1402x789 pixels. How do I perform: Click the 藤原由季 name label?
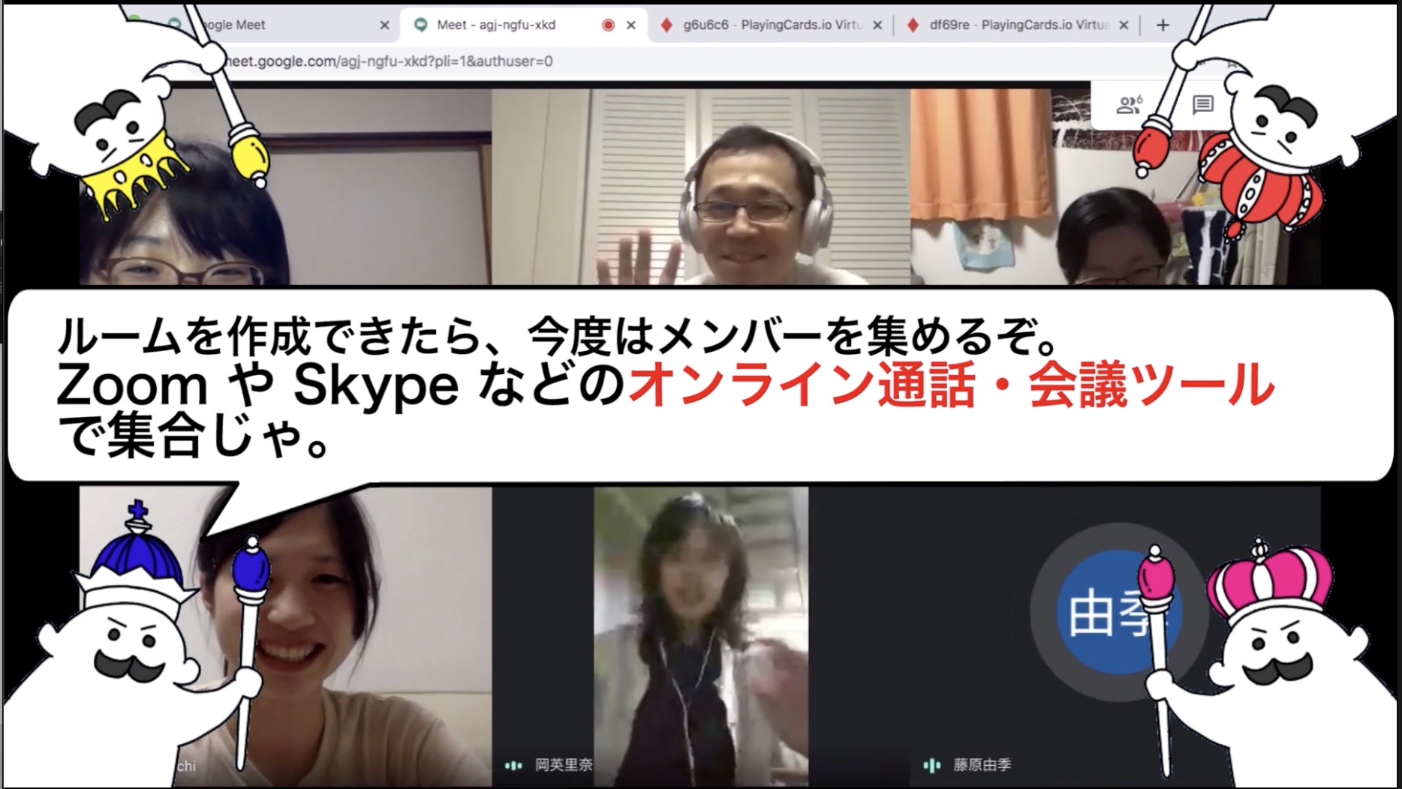(x=983, y=766)
